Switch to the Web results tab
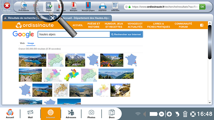 point(22,43)
